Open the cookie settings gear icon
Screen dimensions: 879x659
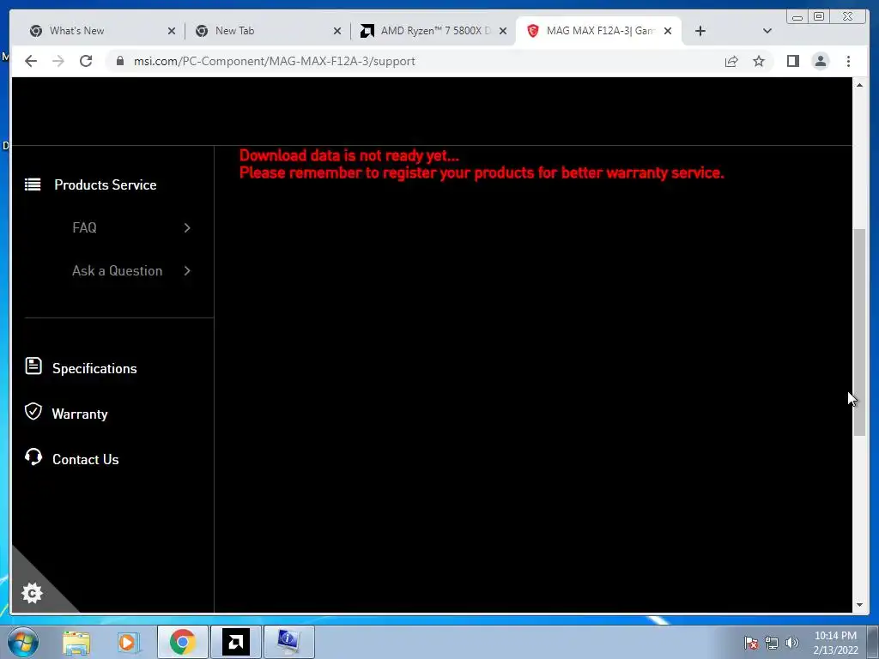(32, 592)
